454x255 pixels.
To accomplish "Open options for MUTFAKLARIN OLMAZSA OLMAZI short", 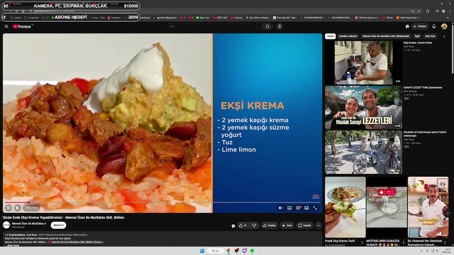I will pyautogui.click(x=403, y=243).
